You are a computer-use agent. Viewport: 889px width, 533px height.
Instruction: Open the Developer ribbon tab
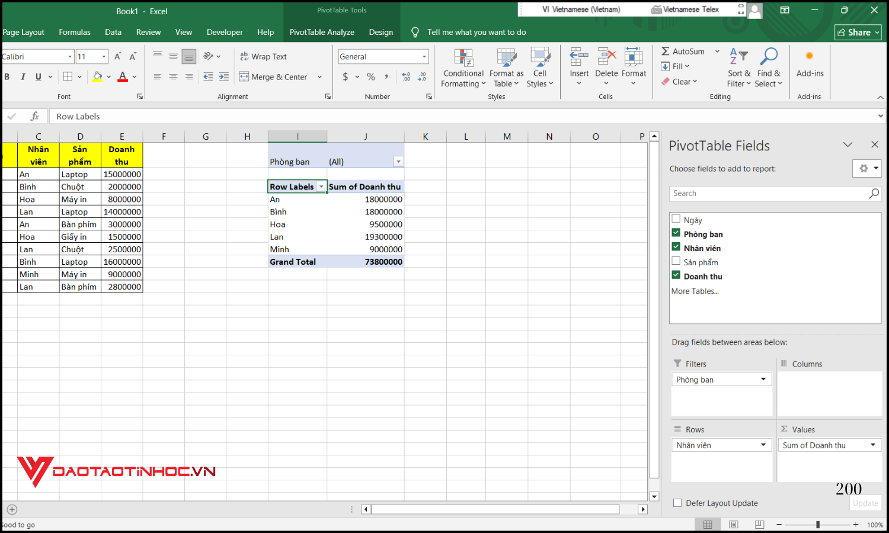[x=225, y=32]
